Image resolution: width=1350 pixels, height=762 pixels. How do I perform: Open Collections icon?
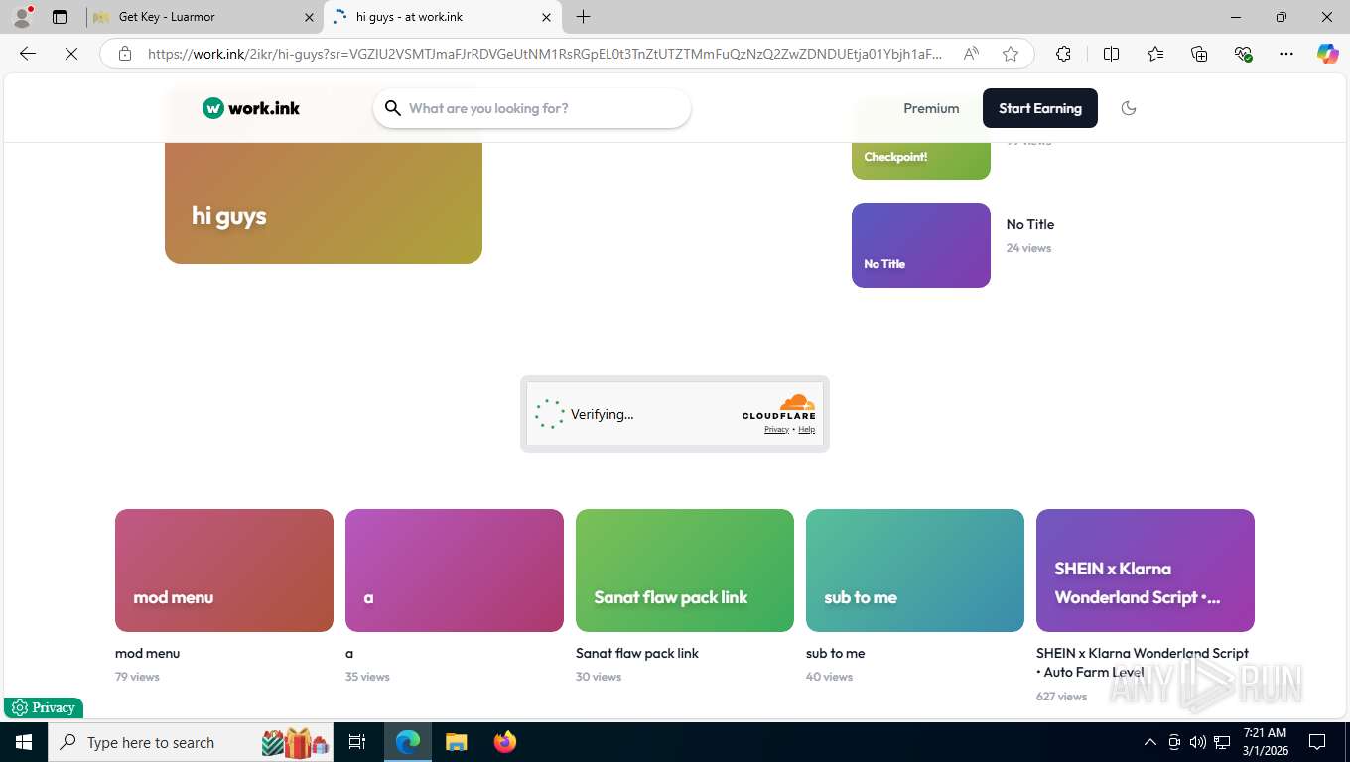click(x=1199, y=54)
